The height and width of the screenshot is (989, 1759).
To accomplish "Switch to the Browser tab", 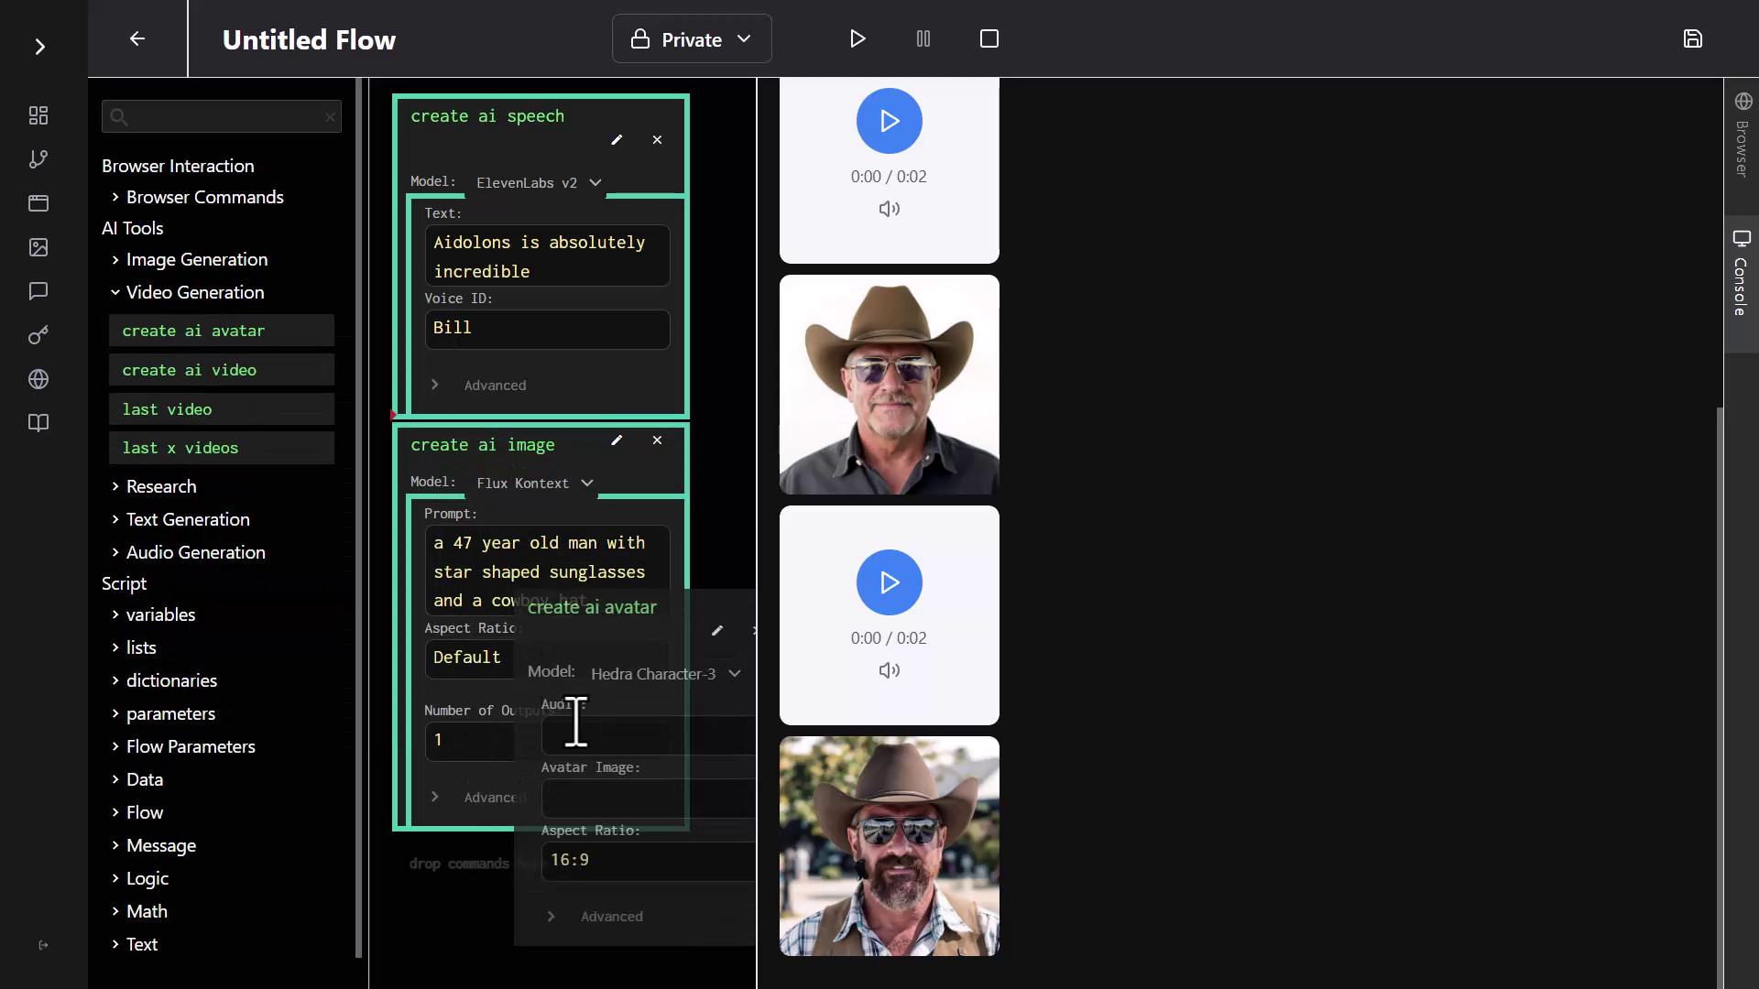I will (x=1742, y=137).
